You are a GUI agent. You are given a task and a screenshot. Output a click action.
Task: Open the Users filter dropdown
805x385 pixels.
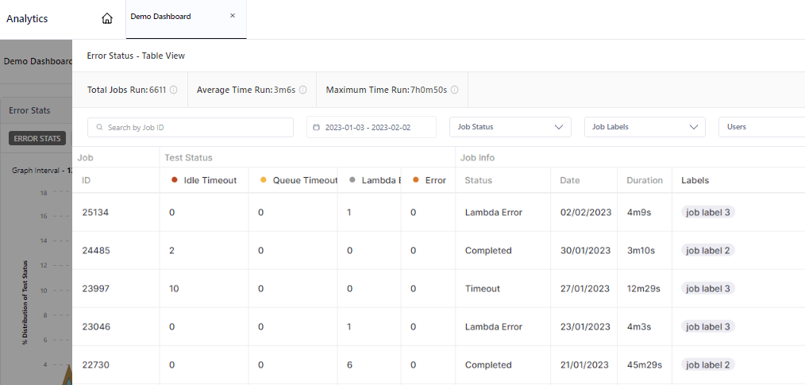click(761, 127)
